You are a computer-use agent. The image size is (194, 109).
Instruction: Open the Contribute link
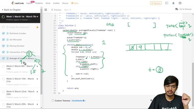click(77, 101)
